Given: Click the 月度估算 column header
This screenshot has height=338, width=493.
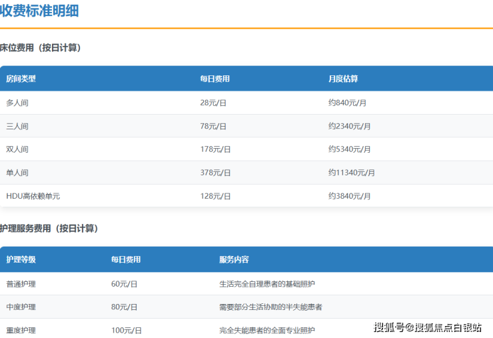Looking at the screenshot, I should click(x=343, y=79).
